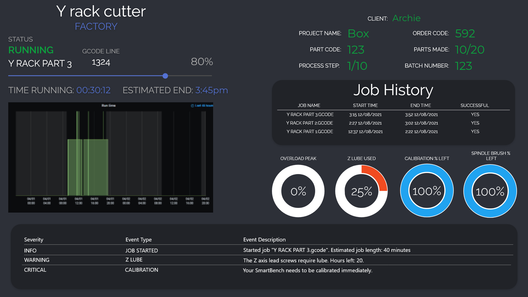Toggle the INFO event row selection
528x297 pixels.
pos(30,250)
